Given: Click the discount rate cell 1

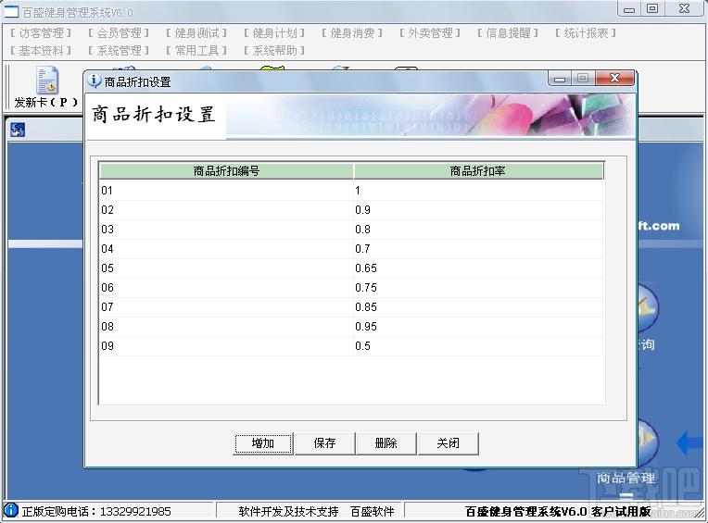Looking at the screenshot, I should tap(478, 191).
